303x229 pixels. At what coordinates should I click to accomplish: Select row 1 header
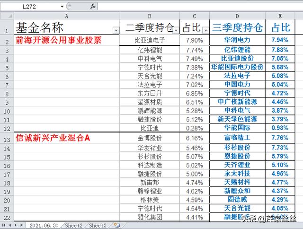[x=7, y=27]
